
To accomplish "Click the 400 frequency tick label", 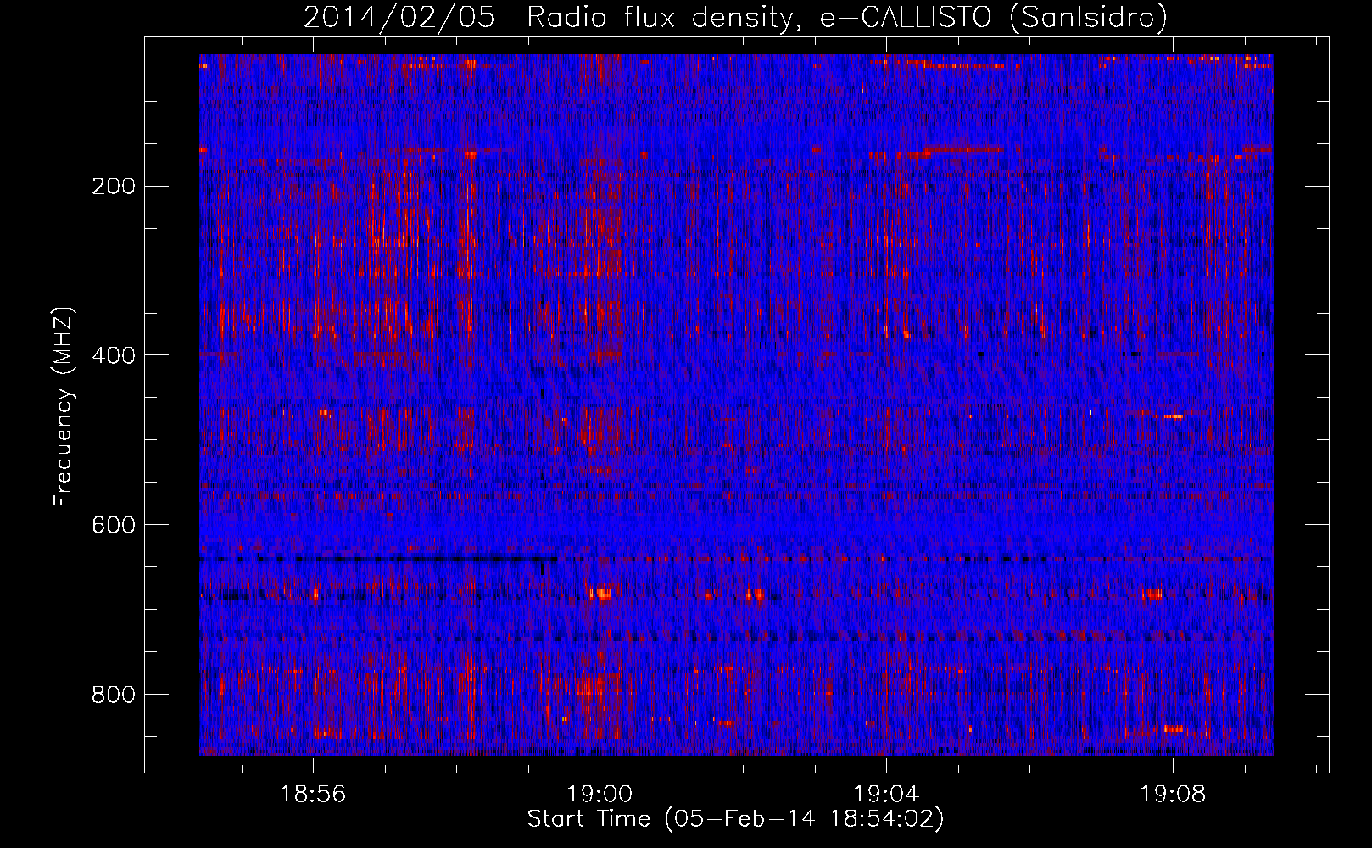I will click(x=114, y=355).
